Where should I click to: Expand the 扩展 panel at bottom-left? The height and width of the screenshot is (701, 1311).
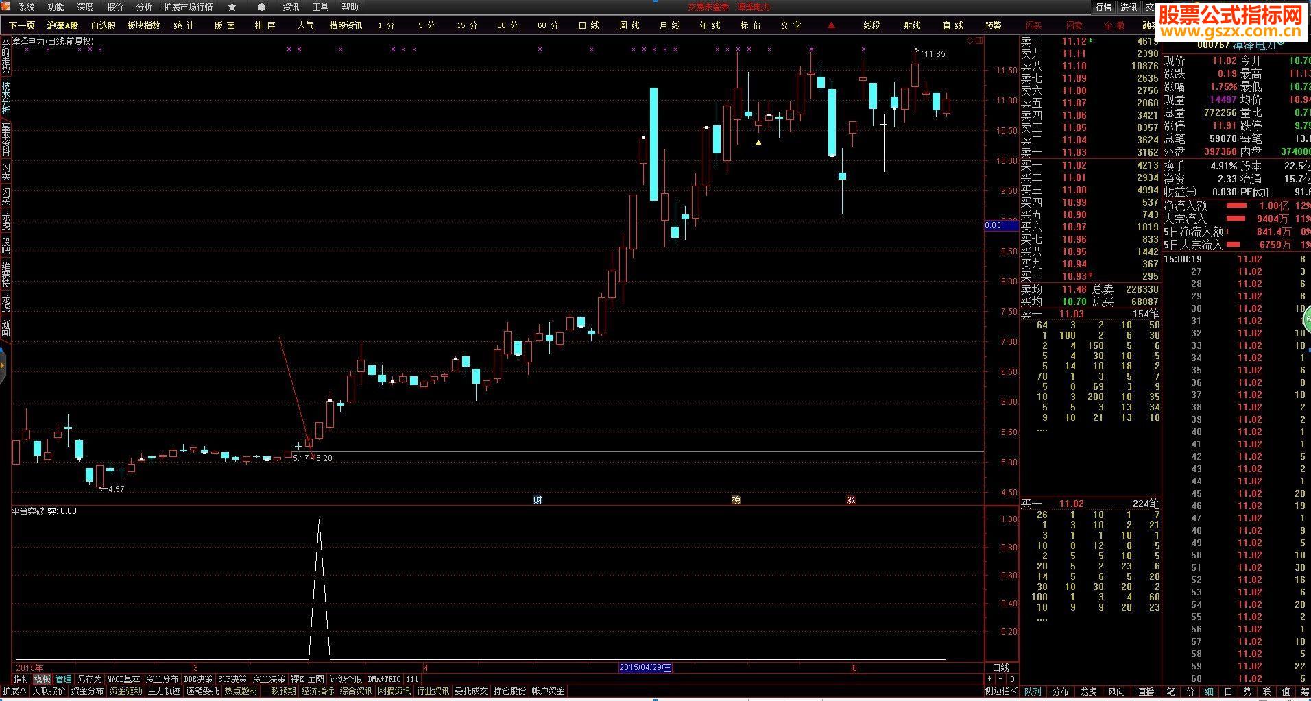(x=14, y=691)
